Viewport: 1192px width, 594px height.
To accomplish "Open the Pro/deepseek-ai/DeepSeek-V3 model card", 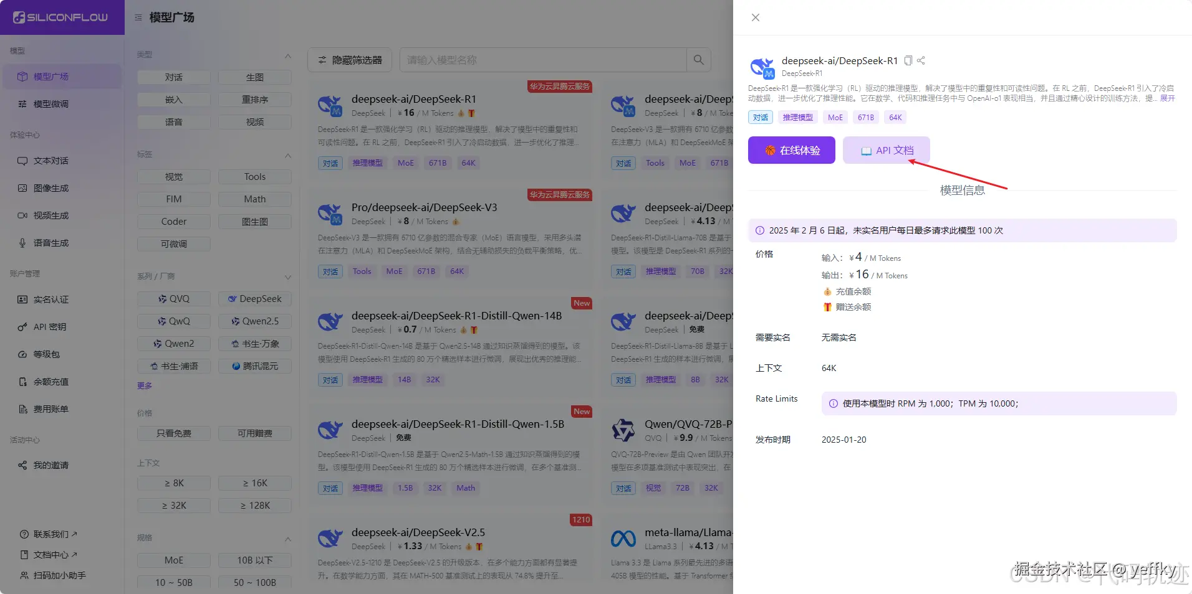I will point(451,237).
